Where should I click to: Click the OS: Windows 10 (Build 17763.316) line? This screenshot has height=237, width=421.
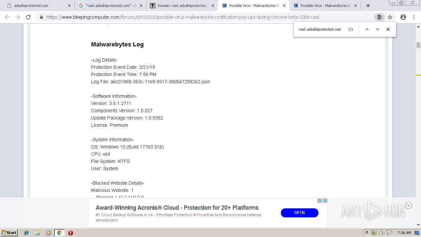point(127,147)
